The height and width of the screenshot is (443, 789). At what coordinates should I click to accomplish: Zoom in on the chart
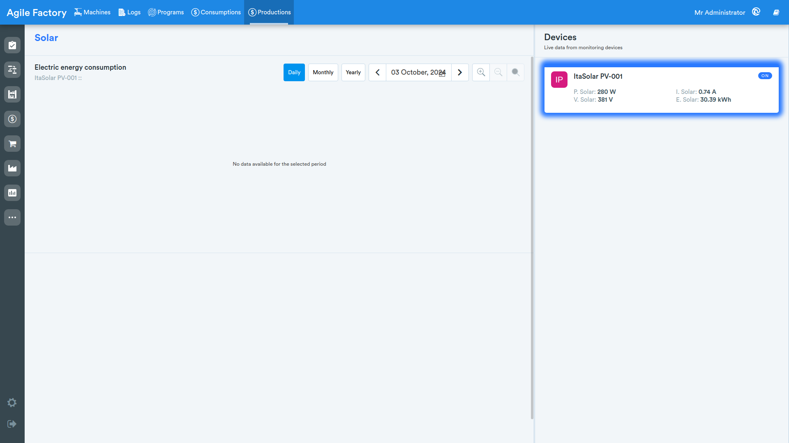[481, 72]
